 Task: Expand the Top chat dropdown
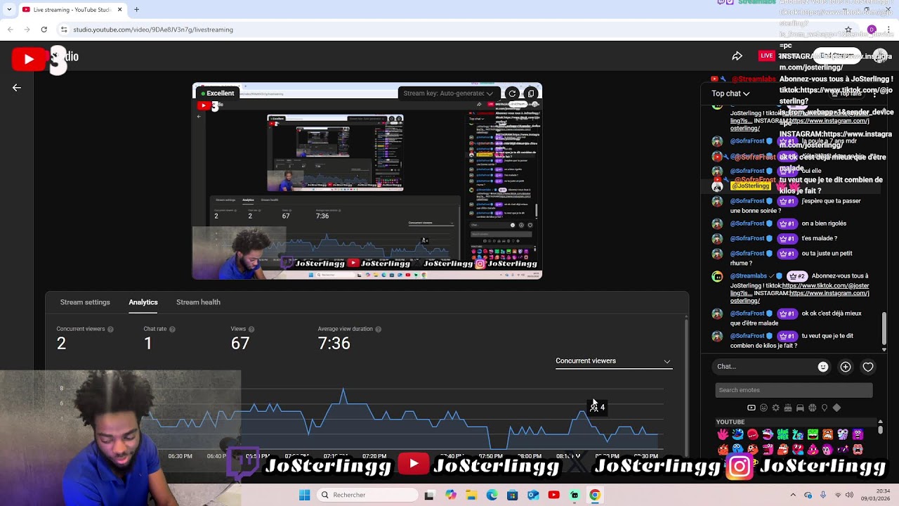(730, 93)
